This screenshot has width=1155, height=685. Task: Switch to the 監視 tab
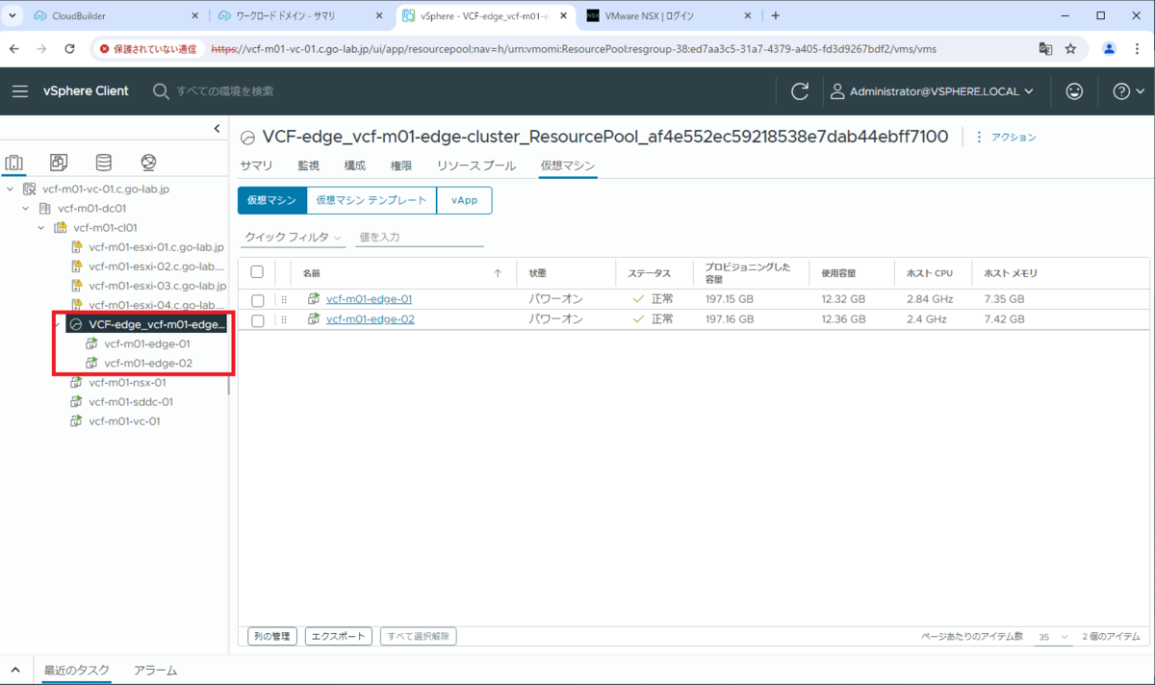point(308,165)
